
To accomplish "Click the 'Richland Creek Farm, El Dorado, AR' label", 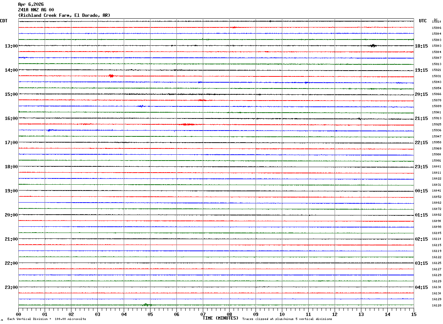I will 64,15.
